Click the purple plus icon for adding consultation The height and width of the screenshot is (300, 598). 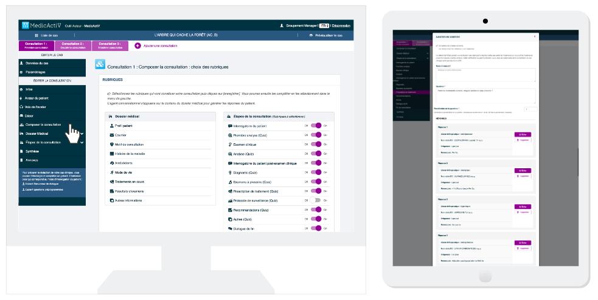(137, 46)
